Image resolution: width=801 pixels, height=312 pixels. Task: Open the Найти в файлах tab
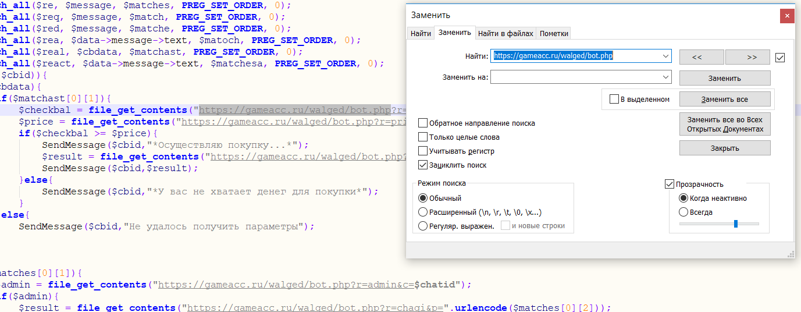click(x=505, y=34)
